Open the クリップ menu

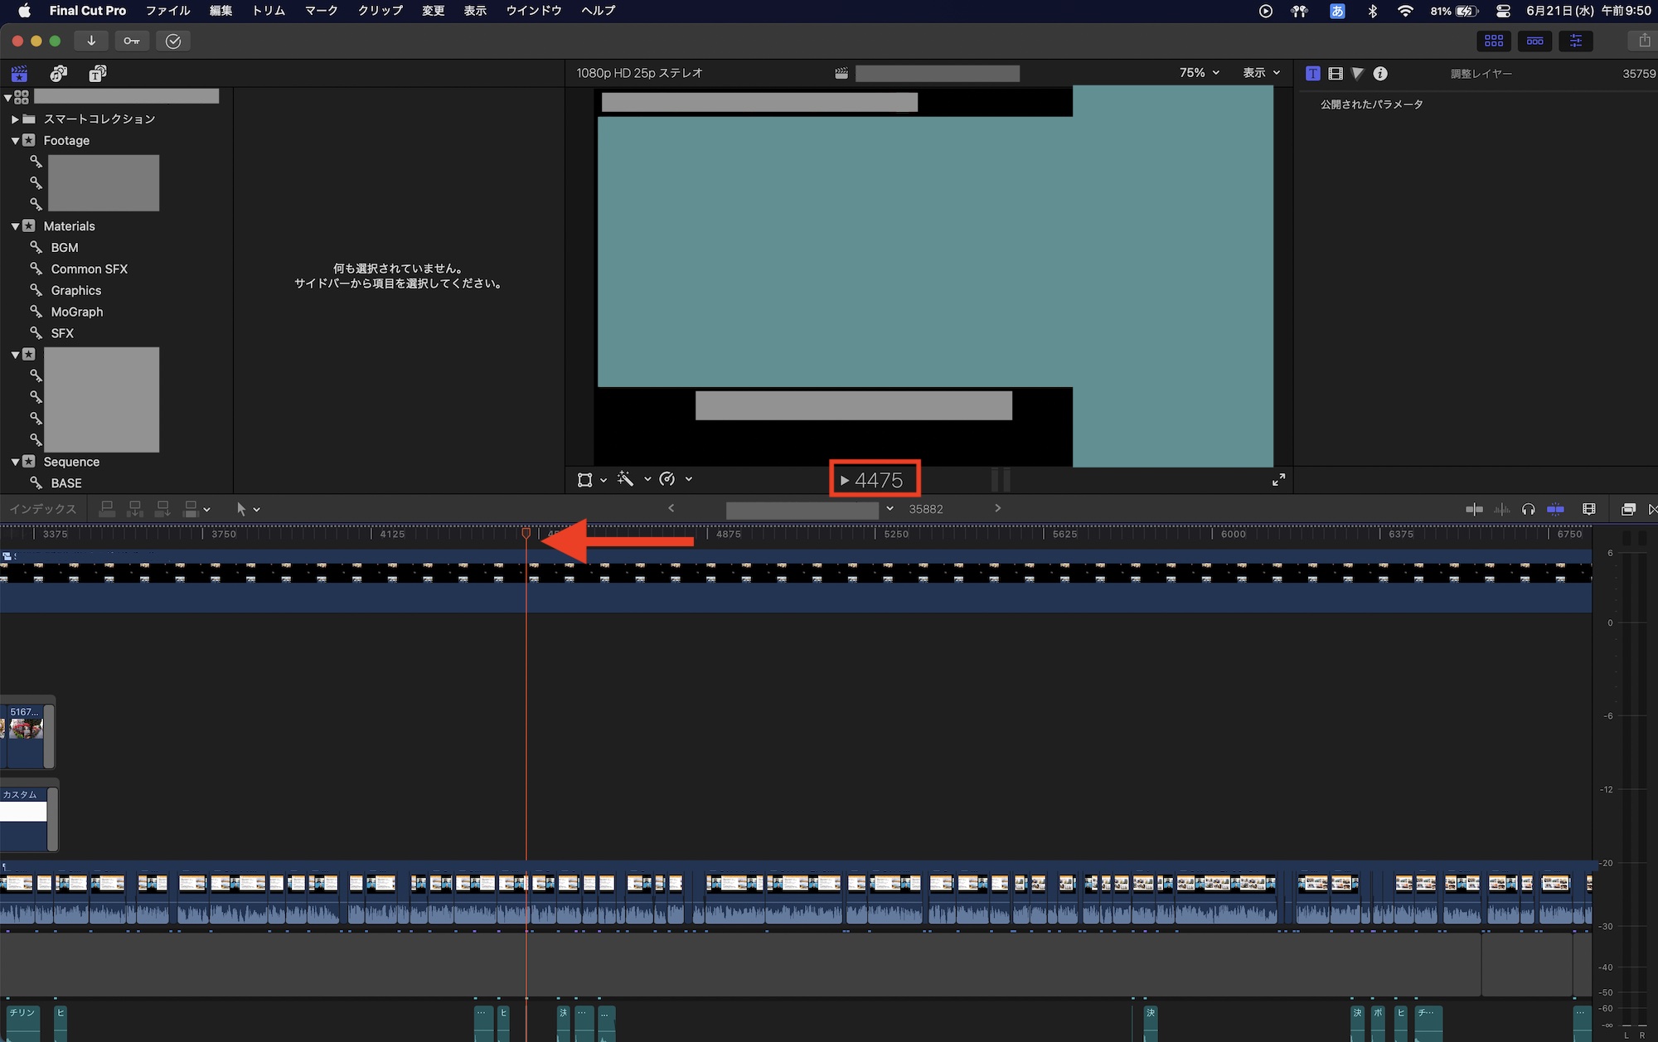[x=380, y=11]
